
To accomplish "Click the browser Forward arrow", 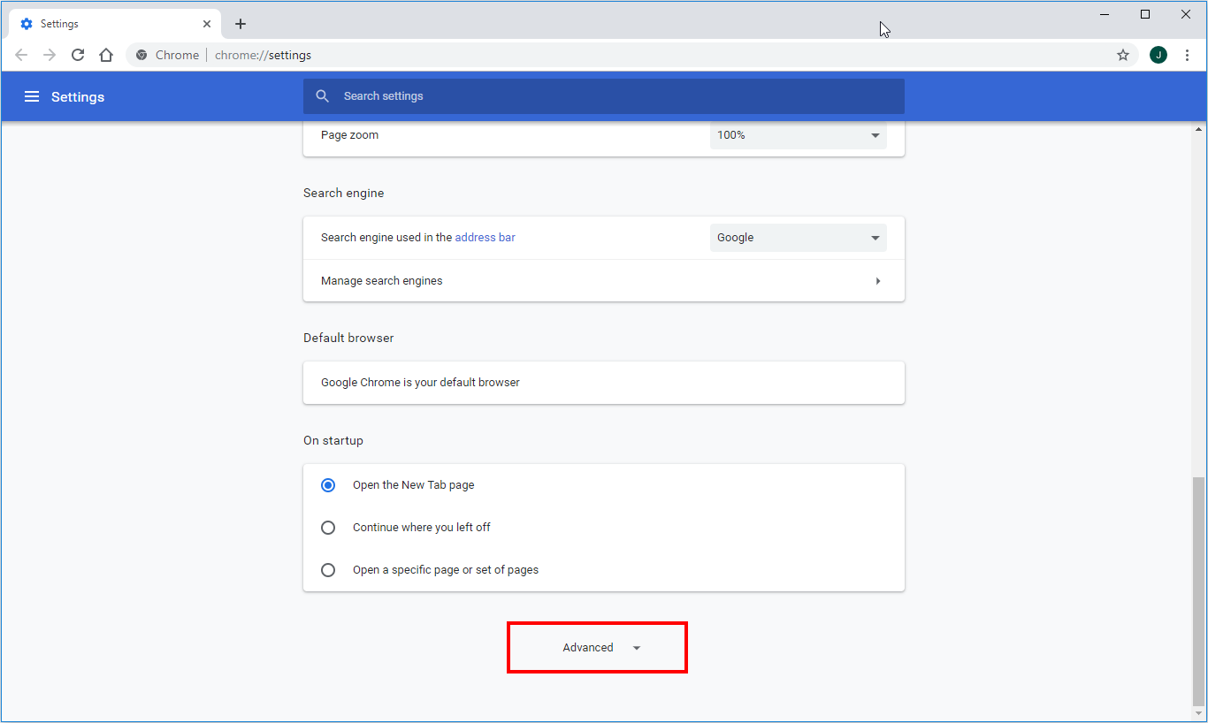I will (50, 55).
